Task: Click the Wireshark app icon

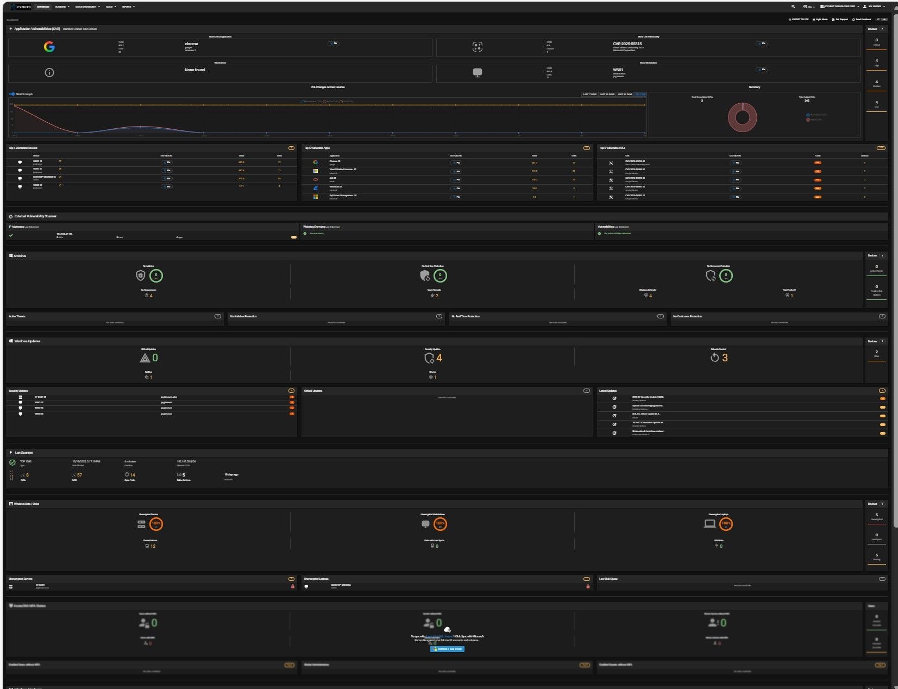Action: tap(316, 188)
